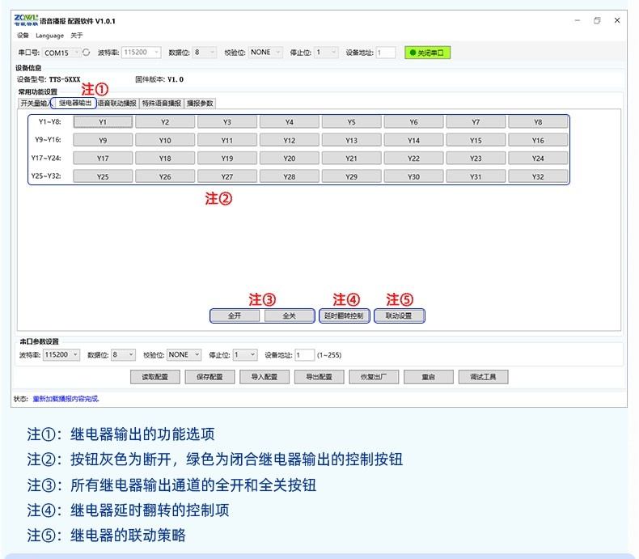Open the COM15 serial port dropdown
Screen dimensions: 639x559
(61, 53)
